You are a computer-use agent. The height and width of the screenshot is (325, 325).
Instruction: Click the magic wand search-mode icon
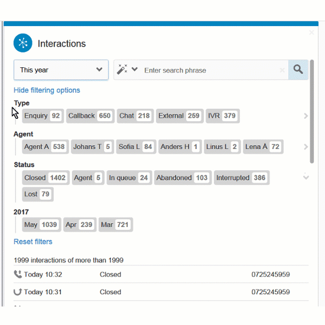[x=122, y=69]
